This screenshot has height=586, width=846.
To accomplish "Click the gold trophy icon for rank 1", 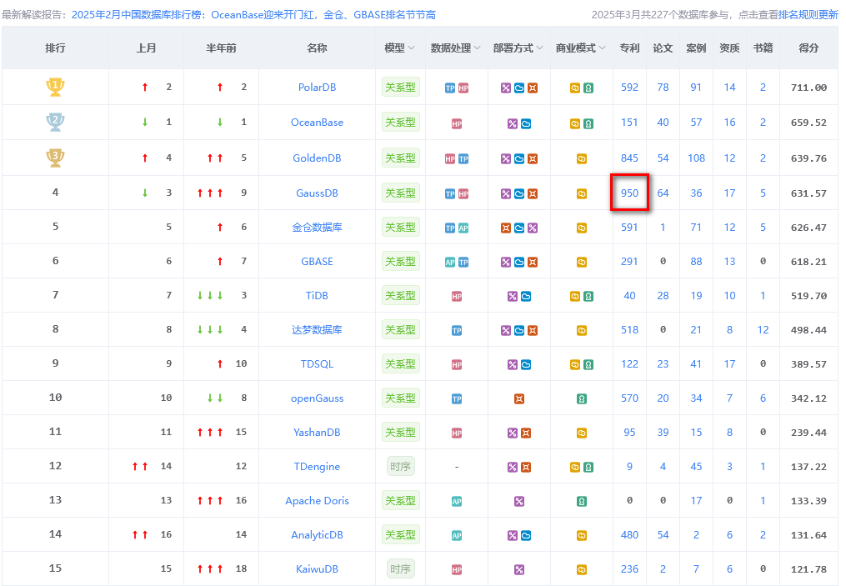I will tap(55, 87).
